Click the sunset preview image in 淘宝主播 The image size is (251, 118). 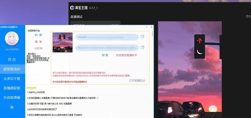190,70
